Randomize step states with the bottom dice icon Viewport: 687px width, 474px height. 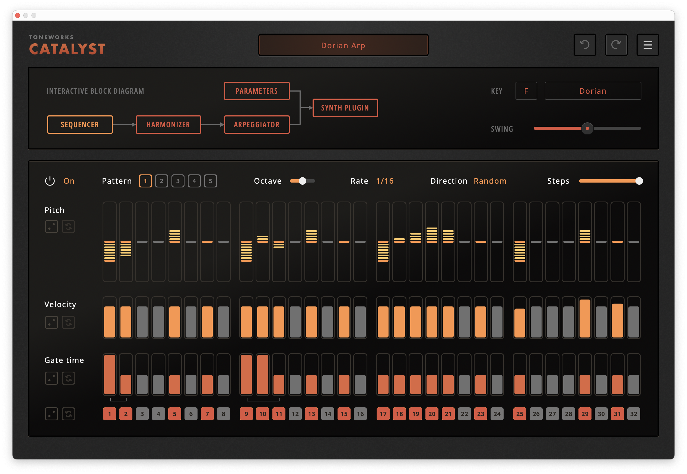(52, 414)
